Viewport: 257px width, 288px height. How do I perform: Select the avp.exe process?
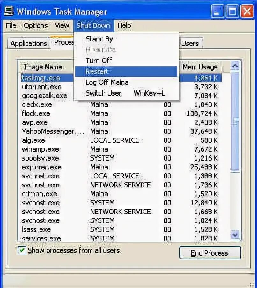(121, 123)
